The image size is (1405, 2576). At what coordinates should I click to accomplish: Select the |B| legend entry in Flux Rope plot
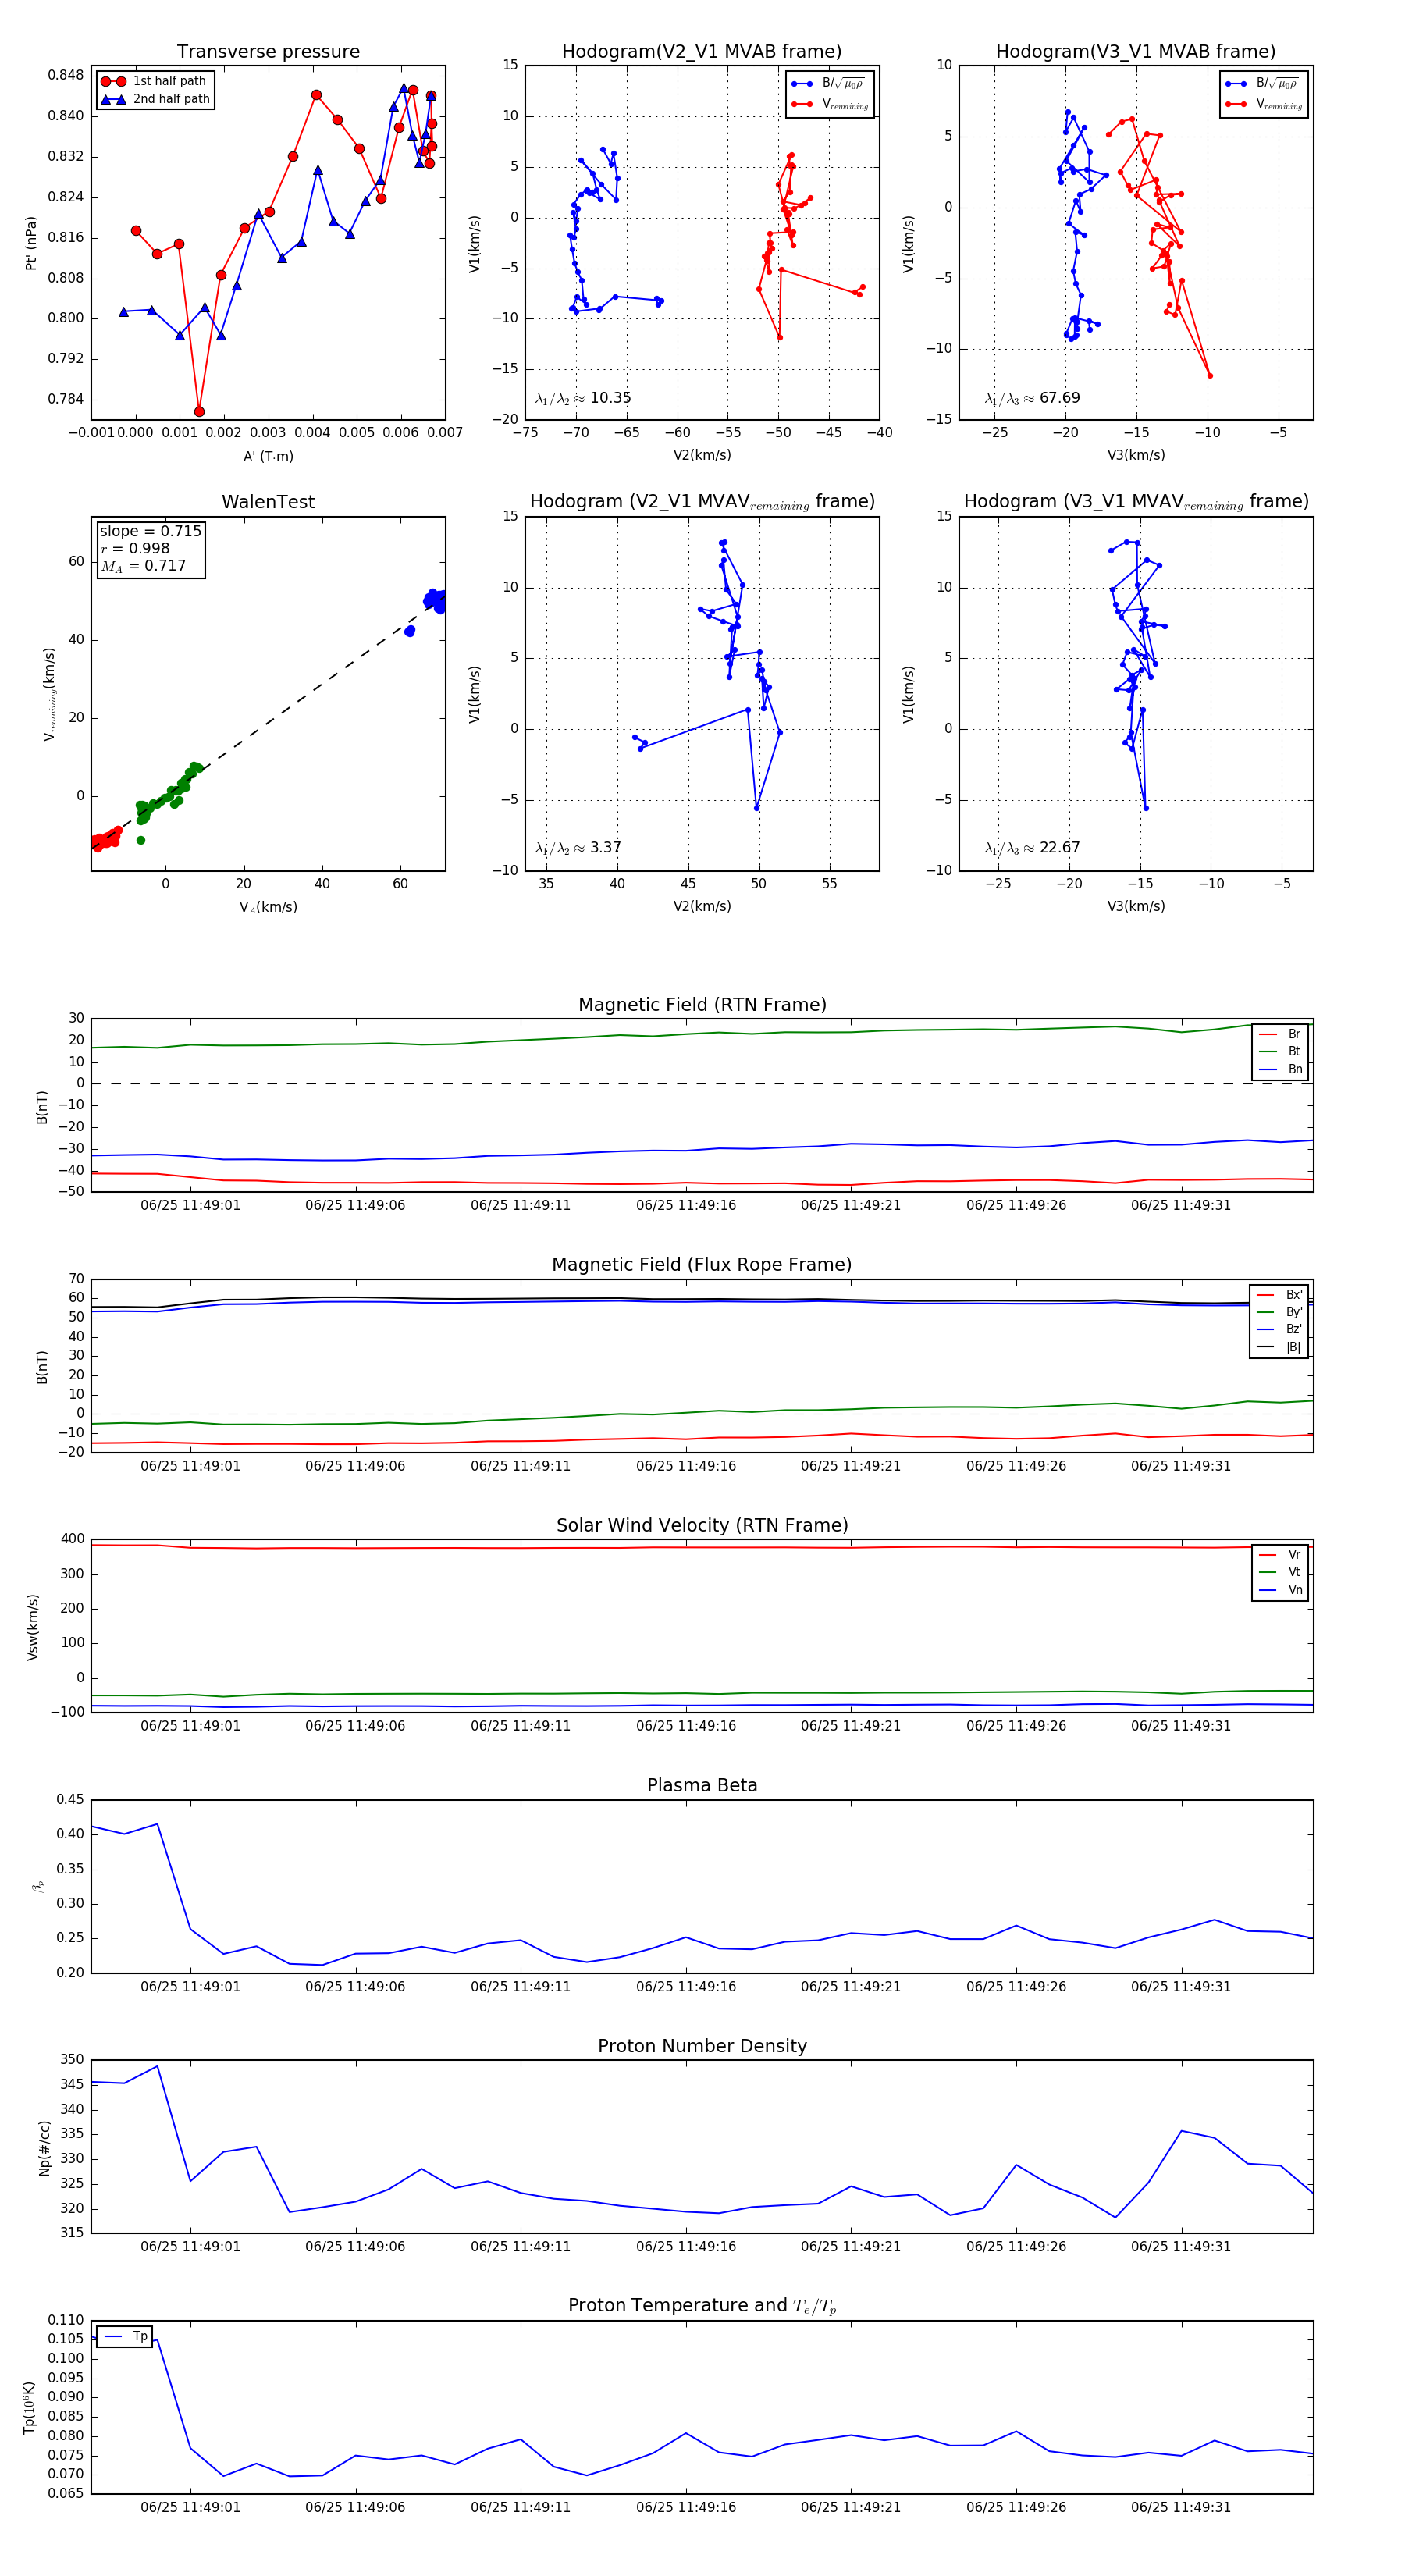pyautogui.click(x=1280, y=1347)
